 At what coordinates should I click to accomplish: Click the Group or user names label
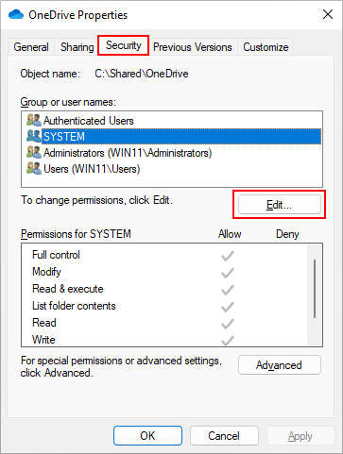(x=68, y=102)
